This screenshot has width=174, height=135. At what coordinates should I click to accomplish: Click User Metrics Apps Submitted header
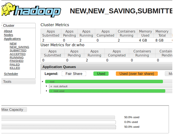point(53,53)
